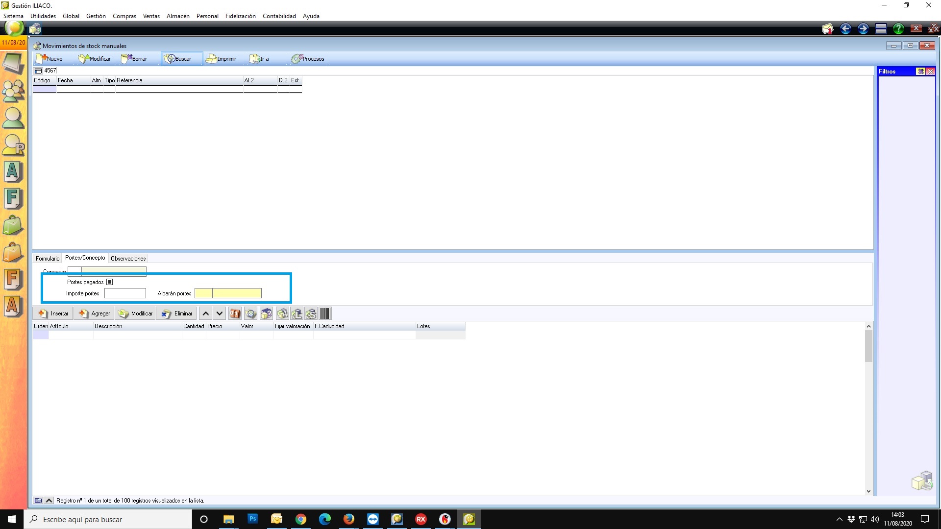Click the top Modificar toolbar button
This screenshot has width=941, height=529.
click(95, 59)
